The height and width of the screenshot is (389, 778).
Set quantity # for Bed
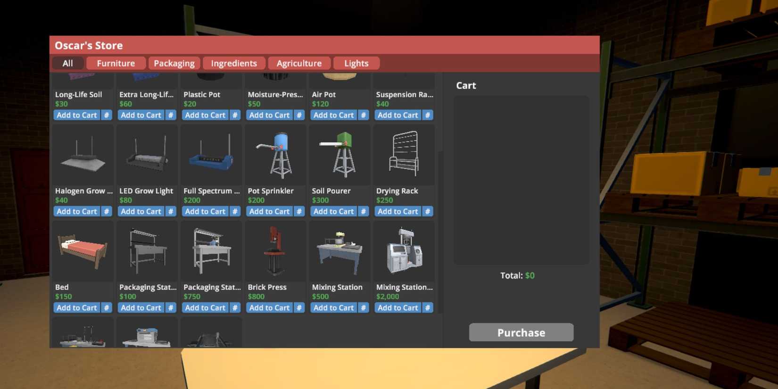tap(107, 307)
